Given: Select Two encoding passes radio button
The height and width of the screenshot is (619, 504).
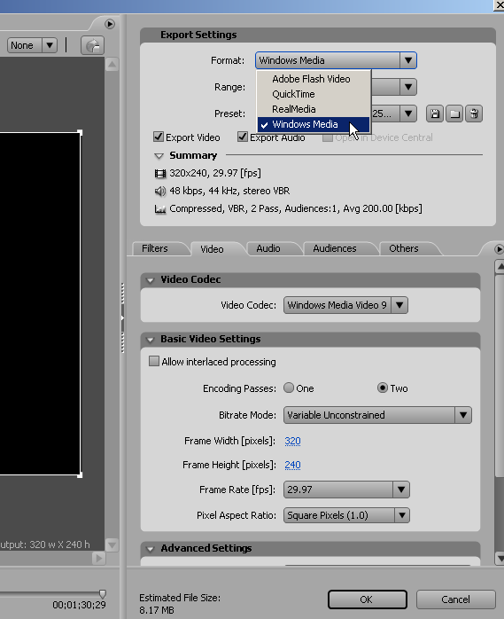Looking at the screenshot, I should 382,388.
